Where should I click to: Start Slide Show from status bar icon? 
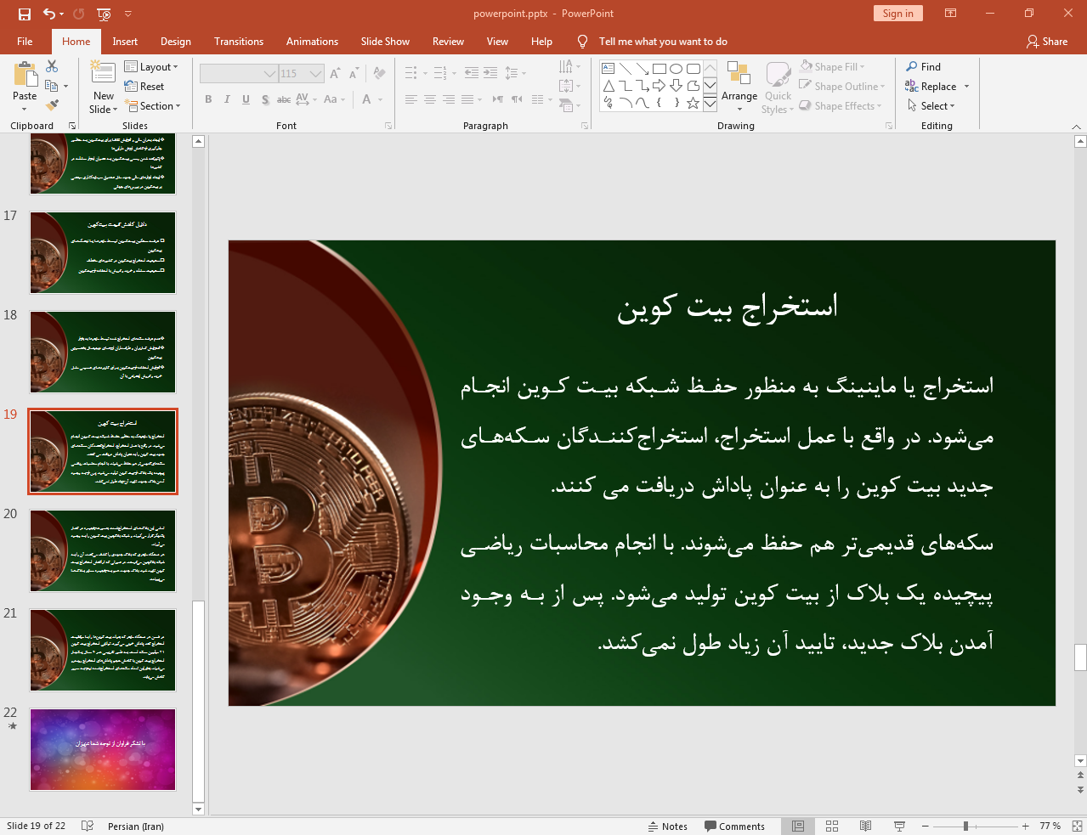click(899, 826)
